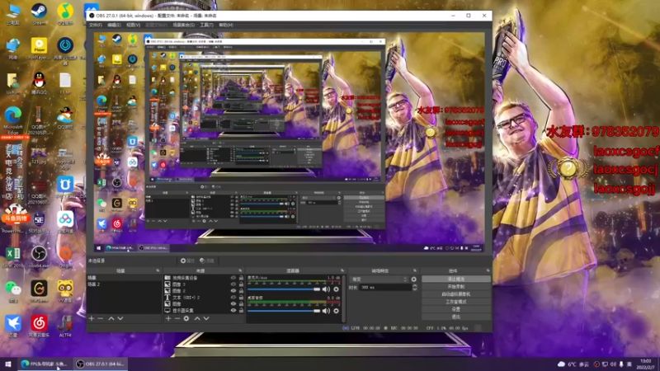Image resolution: width=660 pixels, height=371 pixels.
Task: Add a new source with the plus icon
Action: pos(168,318)
